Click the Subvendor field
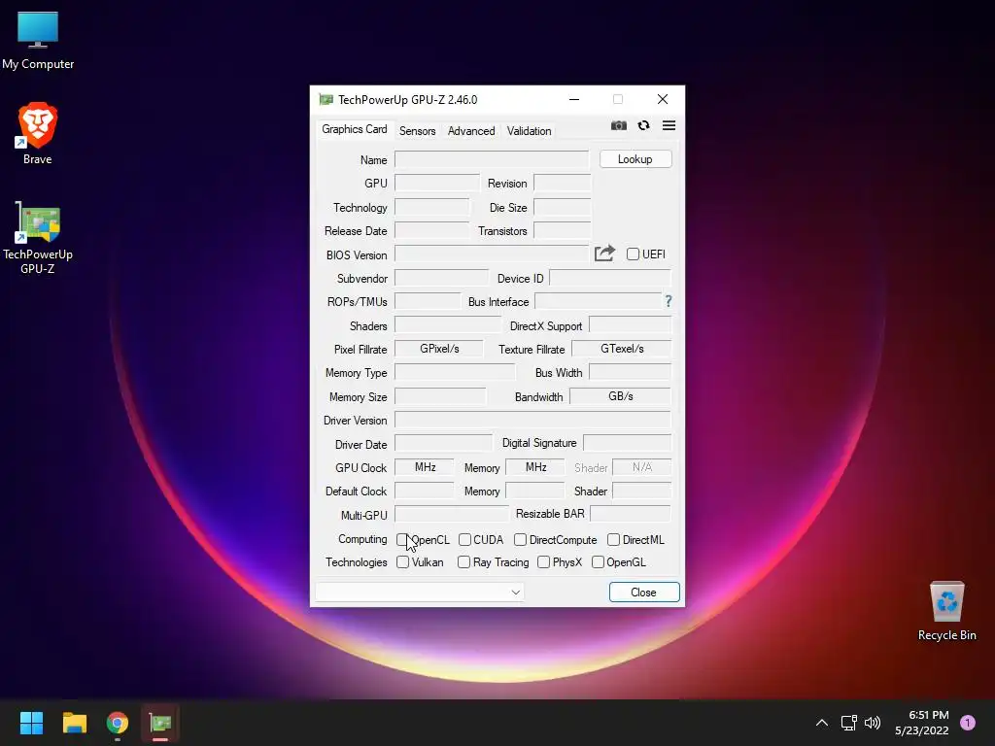The image size is (995, 746). pos(442,278)
